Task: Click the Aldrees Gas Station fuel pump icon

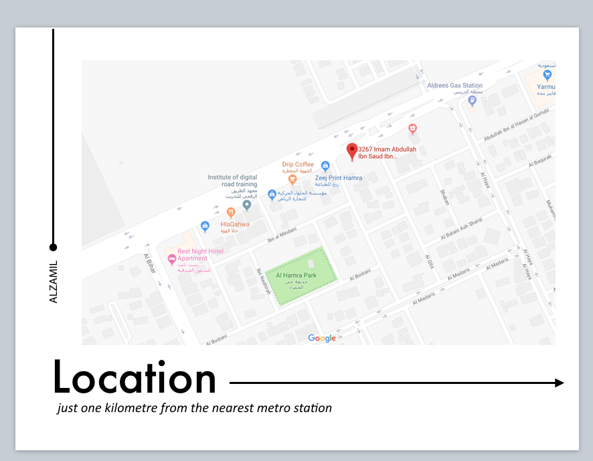Action: [472, 99]
